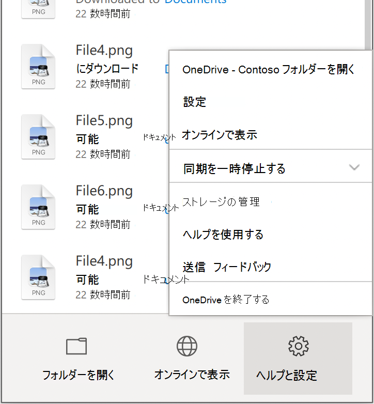374x404 pixels.
Task: Click the ヘルプと設定 label in the bottom bar
Action: point(286,375)
